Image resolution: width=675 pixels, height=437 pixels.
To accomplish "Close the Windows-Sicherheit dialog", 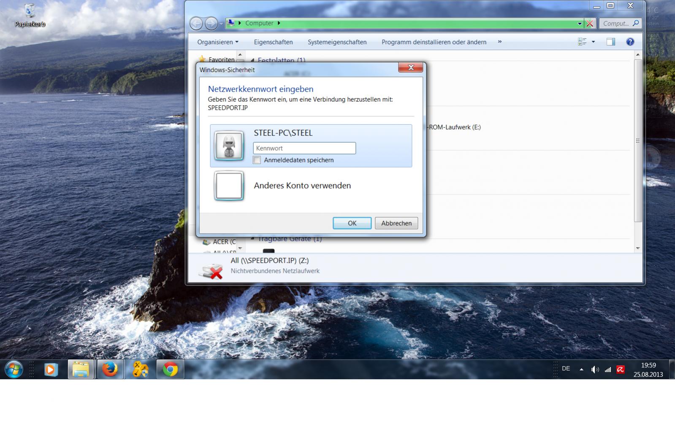I will coord(411,67).
